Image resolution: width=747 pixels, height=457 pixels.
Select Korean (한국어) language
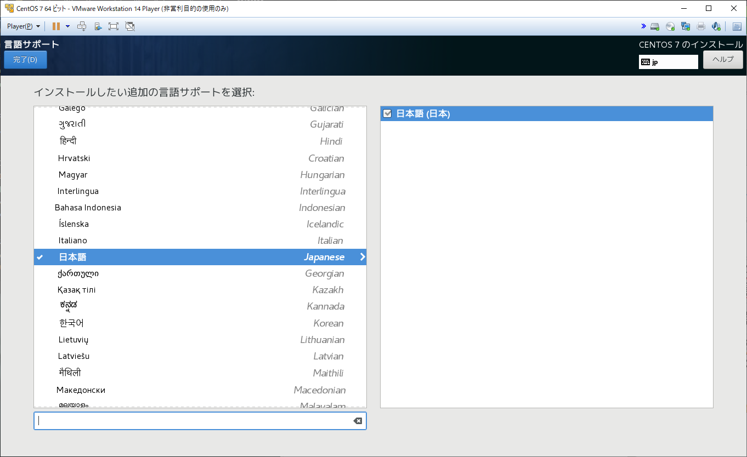click(x=200, y=323)
